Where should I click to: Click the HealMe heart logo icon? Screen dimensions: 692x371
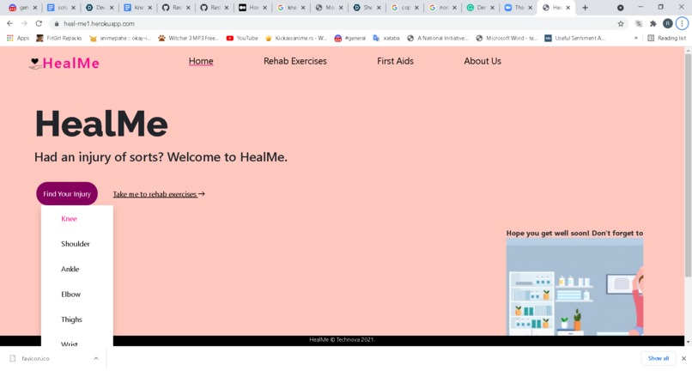pyautogui.click(x=35, y=64)
